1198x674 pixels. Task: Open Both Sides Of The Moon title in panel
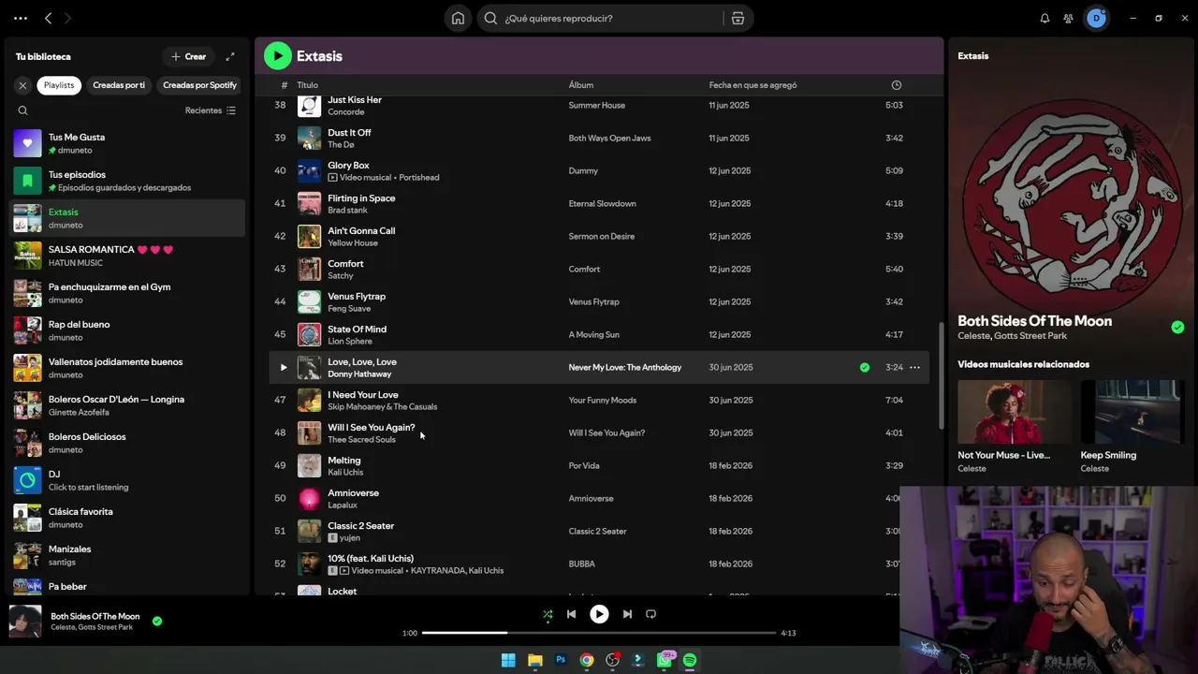(1034, 321)
